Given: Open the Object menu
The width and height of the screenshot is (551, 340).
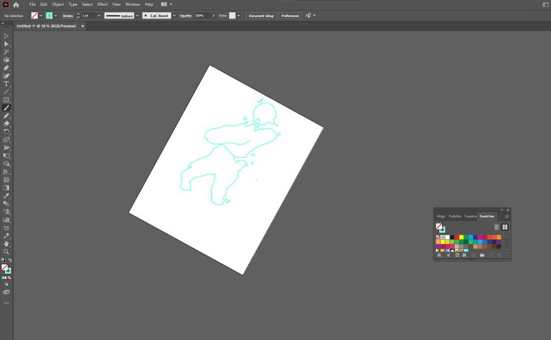Looking at the screenshot, I should coord(58,4).
